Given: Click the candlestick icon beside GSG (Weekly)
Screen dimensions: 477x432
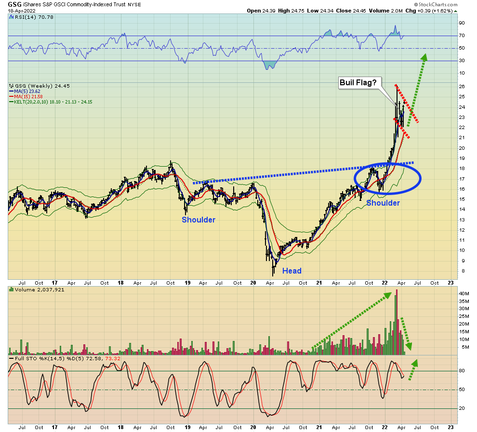Looking at the screenshot, I should pyautogui.click(x=11, y=86).
